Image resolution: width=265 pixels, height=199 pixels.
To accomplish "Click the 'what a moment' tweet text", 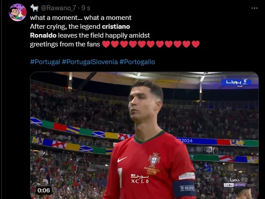I will coord(81,18).
